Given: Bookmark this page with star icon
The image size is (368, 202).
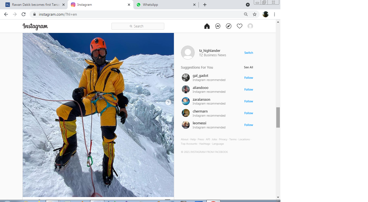Looking at the screenshot, I should (255, 14).
